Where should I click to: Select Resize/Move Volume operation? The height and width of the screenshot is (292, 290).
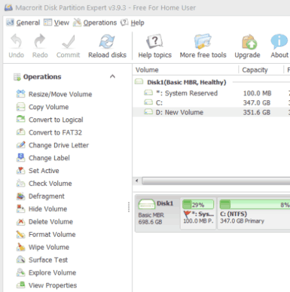coord(54,94)
